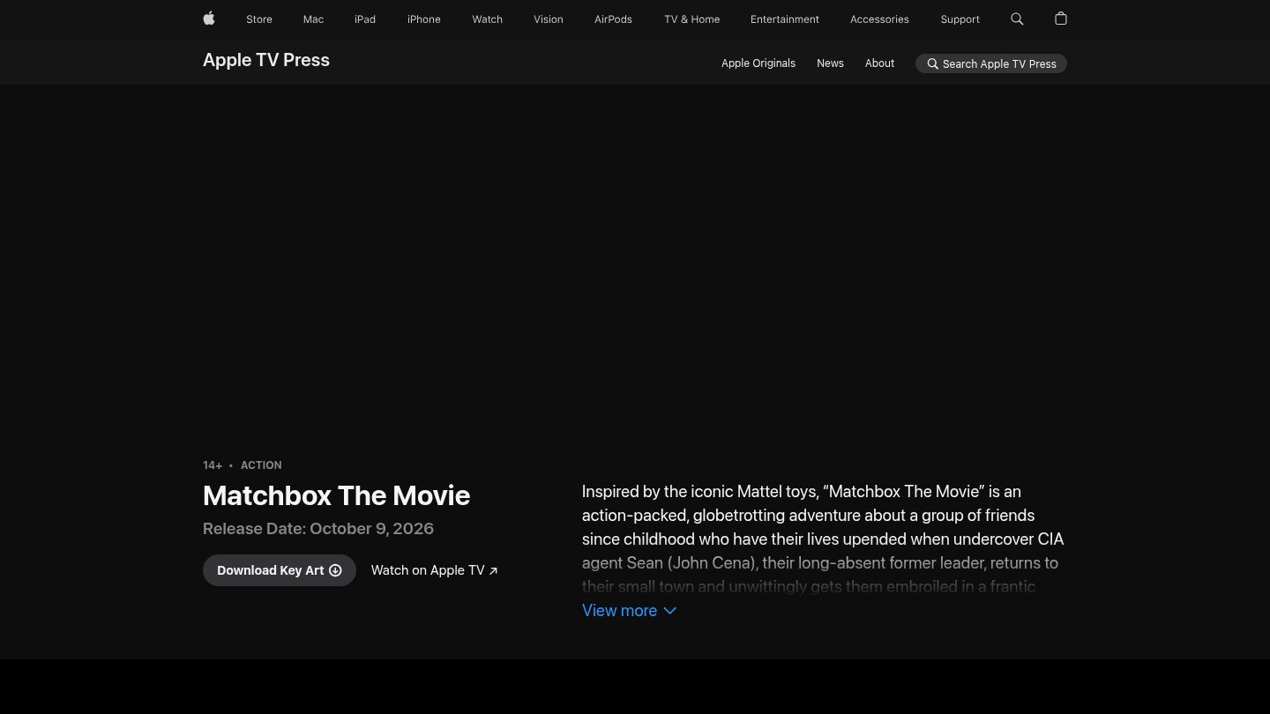Click the Release Date: October 9, 2026 text
Image resolution: width=1270 pixels, height=714 pixels.
pos(318,529)
